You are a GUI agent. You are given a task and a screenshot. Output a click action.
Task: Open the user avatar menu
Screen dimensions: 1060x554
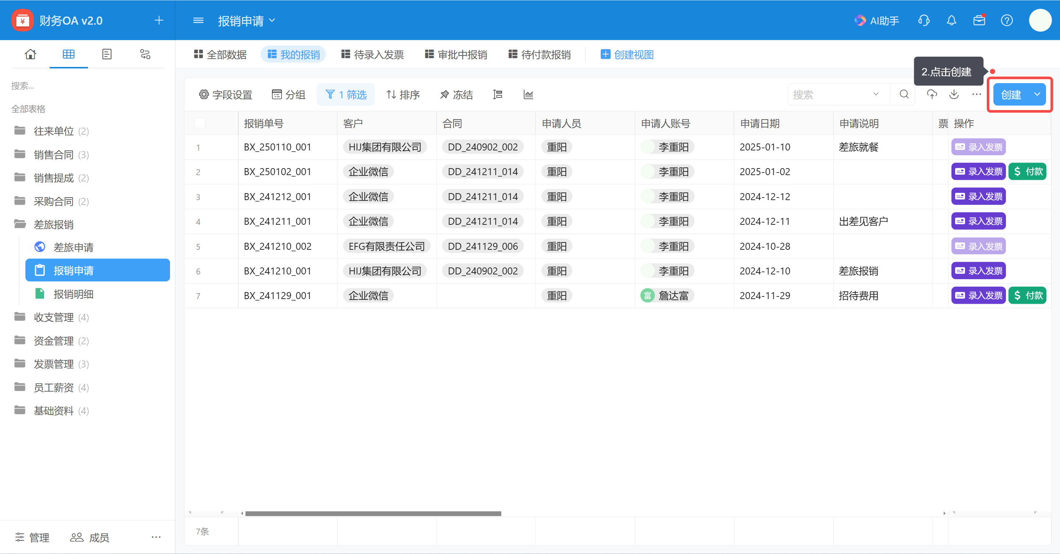pos(1040,20)
